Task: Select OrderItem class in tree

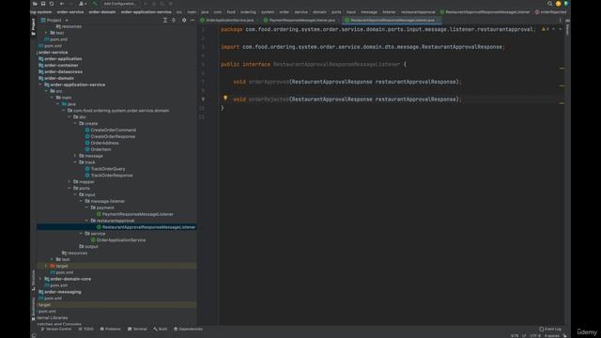Action: click(x=98, y=149)
